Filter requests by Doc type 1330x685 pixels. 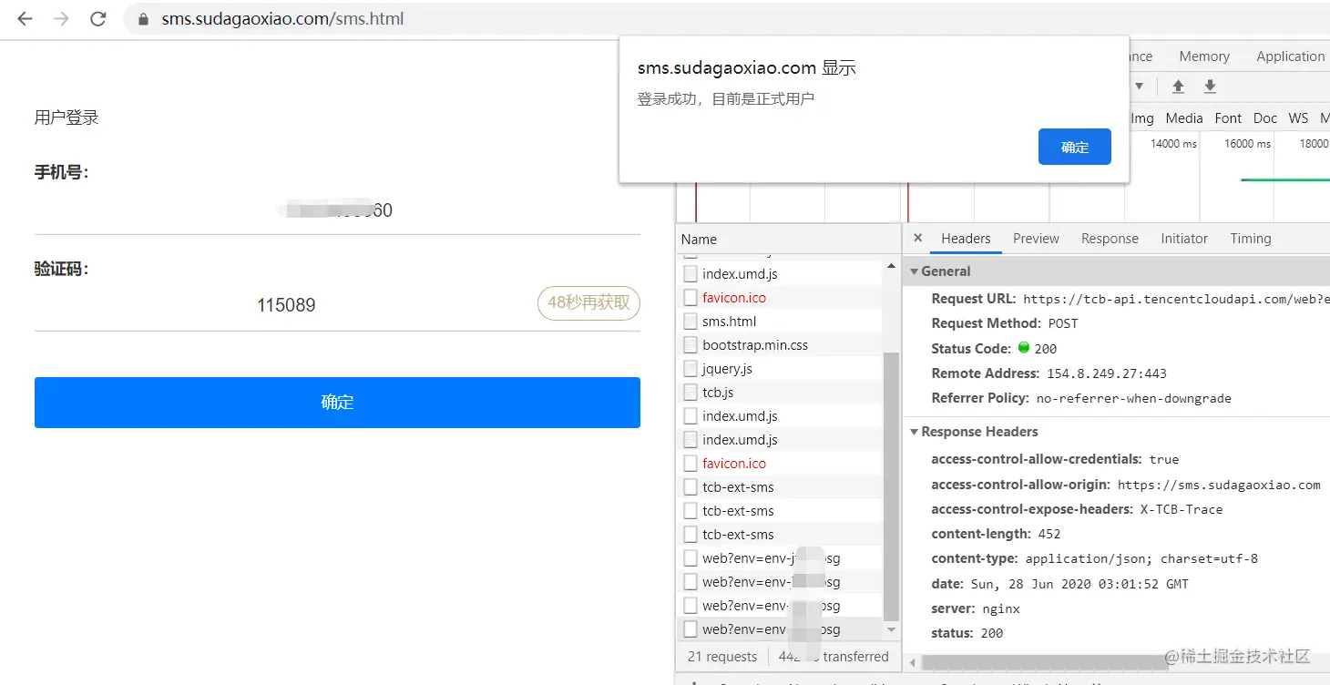point(1265,118)
